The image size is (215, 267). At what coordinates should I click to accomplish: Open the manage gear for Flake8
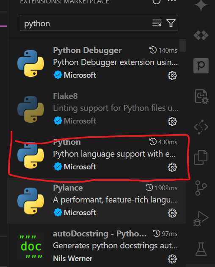tap(172, 121)
